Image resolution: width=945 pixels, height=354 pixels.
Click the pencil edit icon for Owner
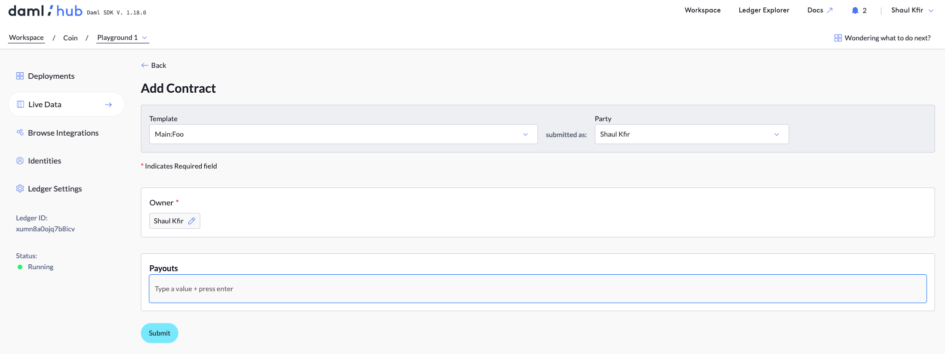(x=192, y=221)
